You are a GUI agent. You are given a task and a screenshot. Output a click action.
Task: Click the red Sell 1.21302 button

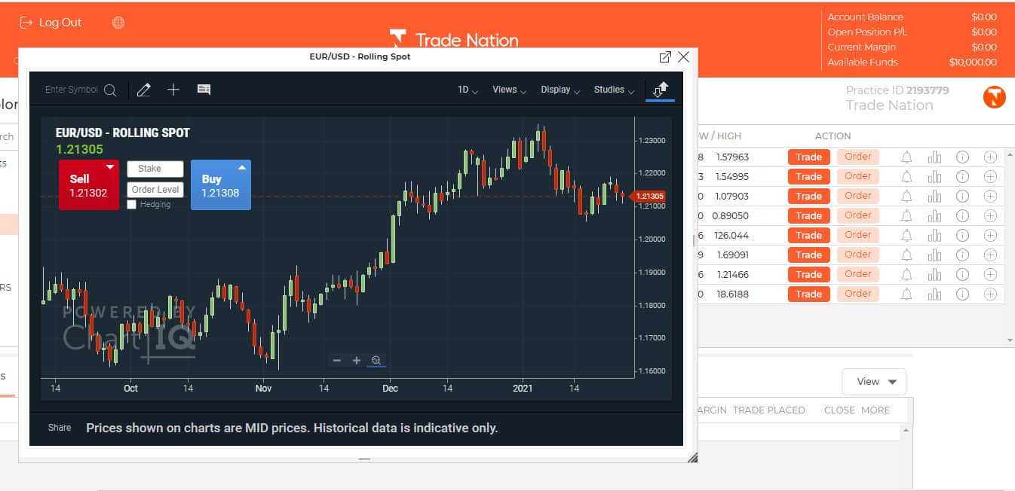(x=88, y=185)
